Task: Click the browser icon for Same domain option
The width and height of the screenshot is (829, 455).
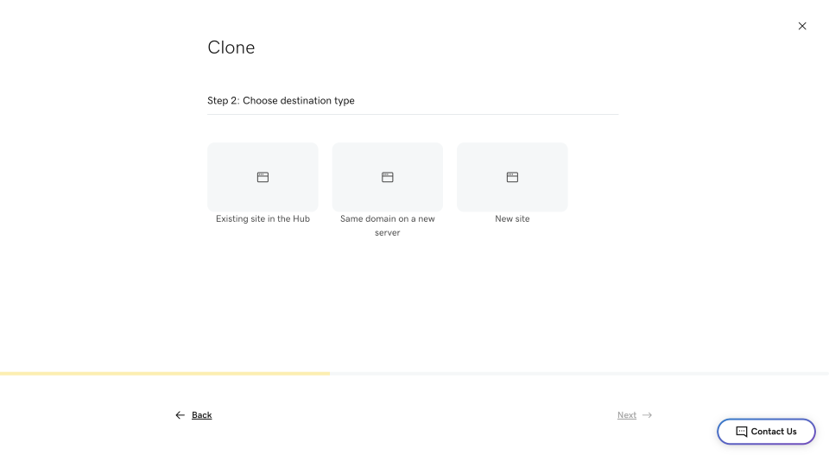Action: click(388, 177)
